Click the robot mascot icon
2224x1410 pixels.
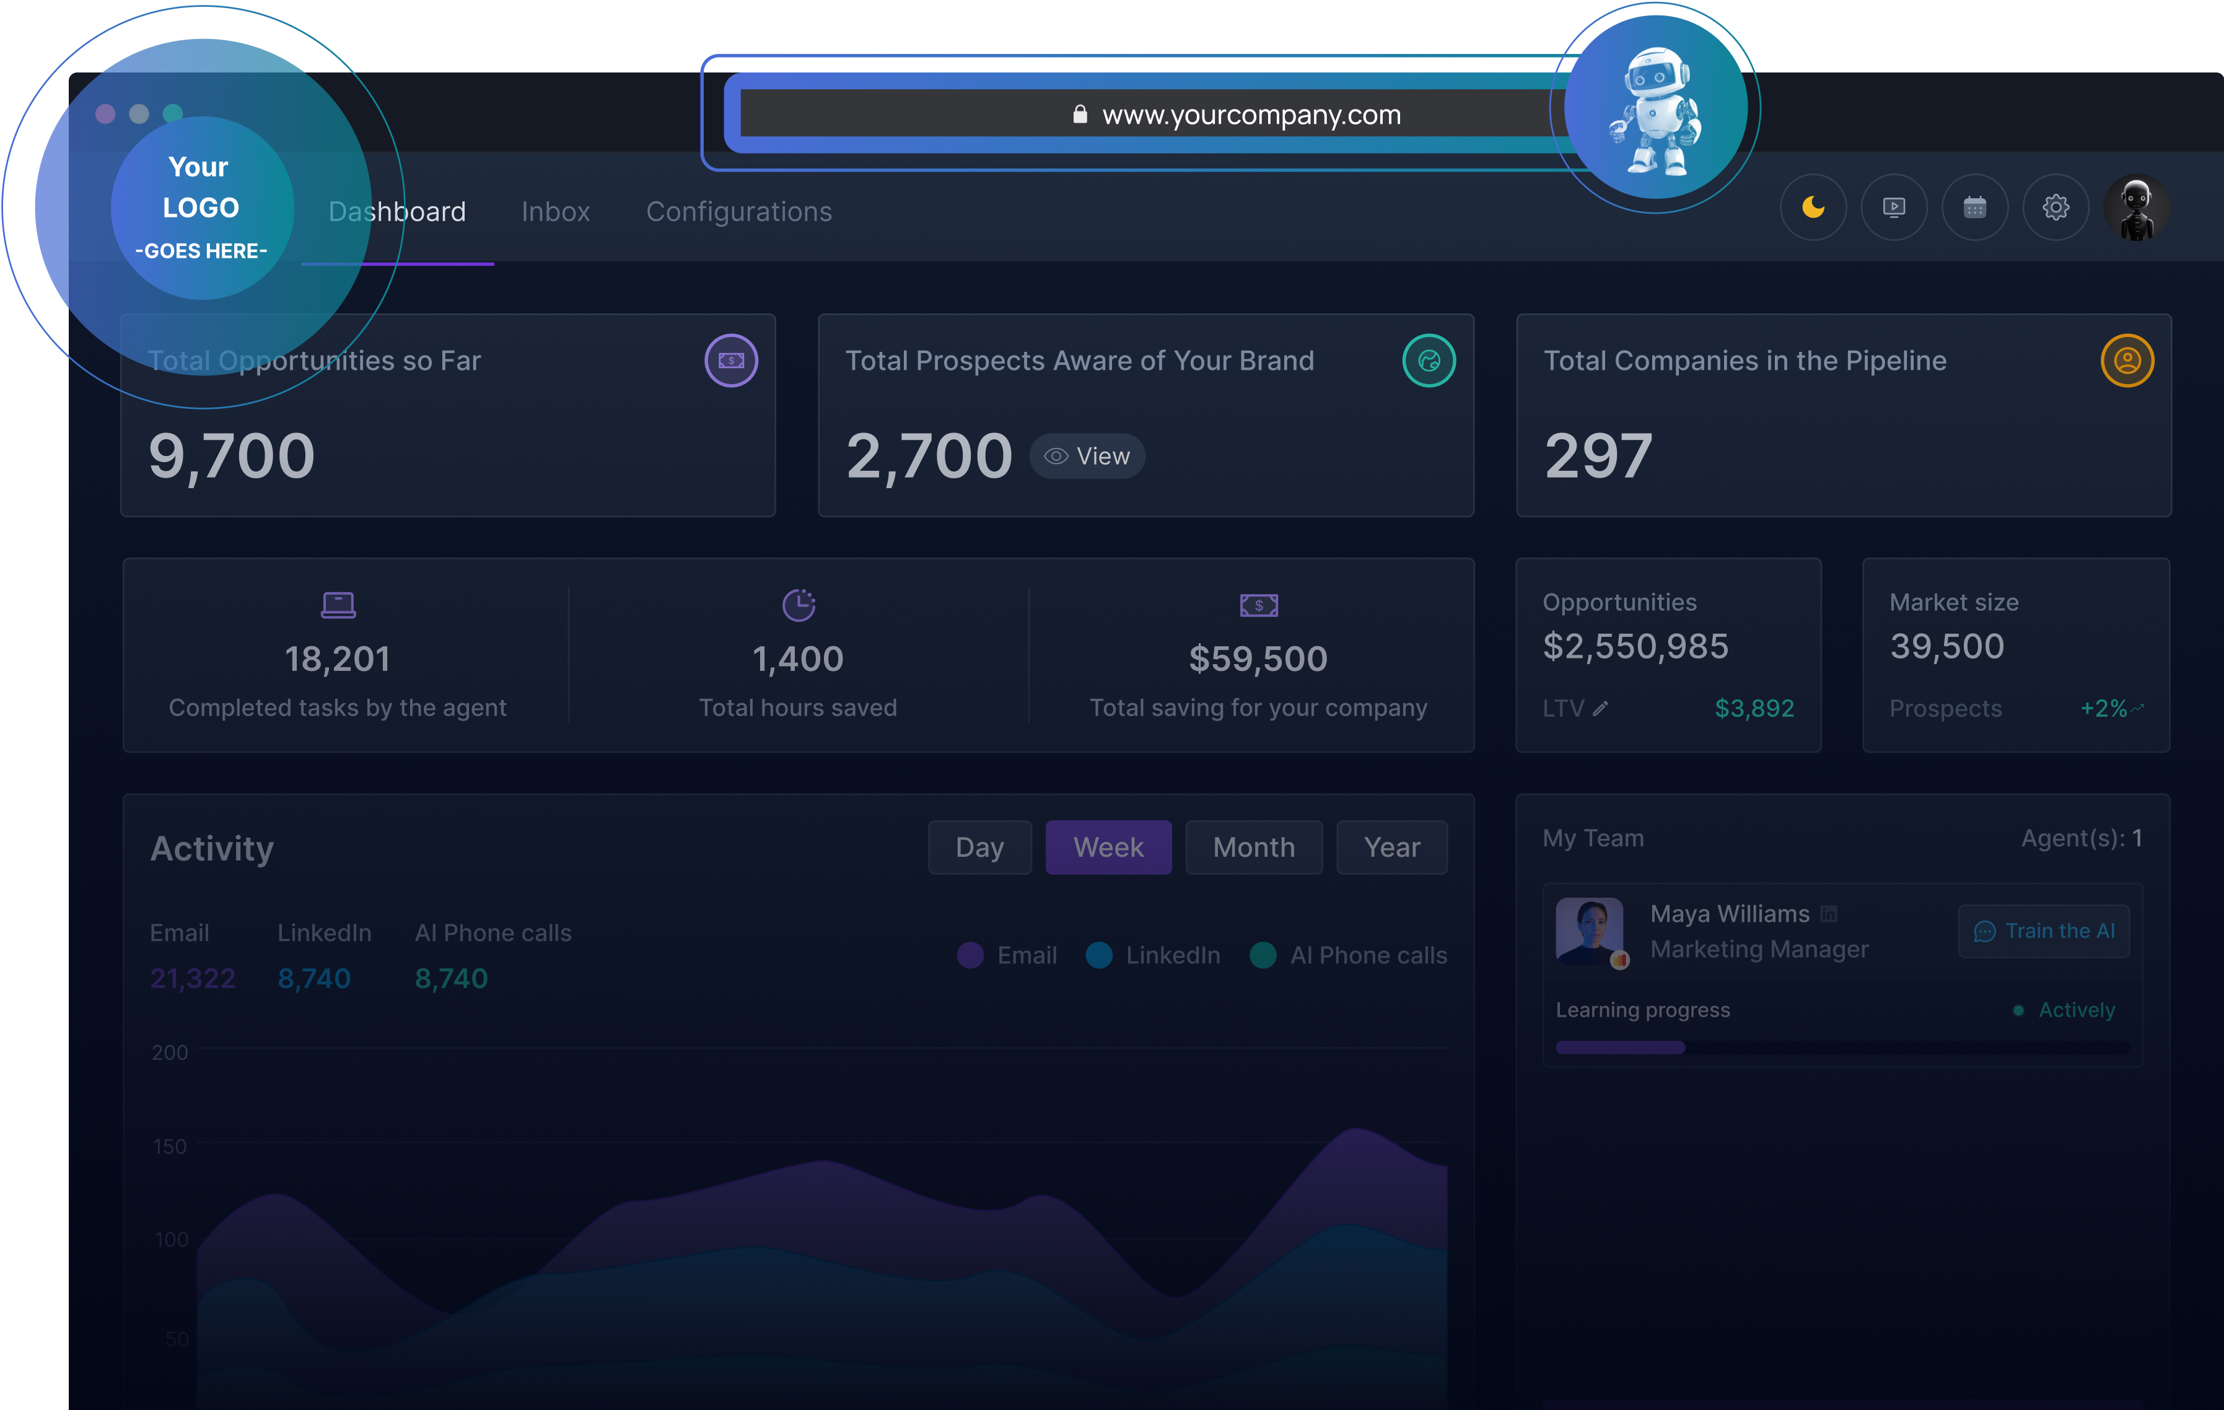coord(1656,108)
